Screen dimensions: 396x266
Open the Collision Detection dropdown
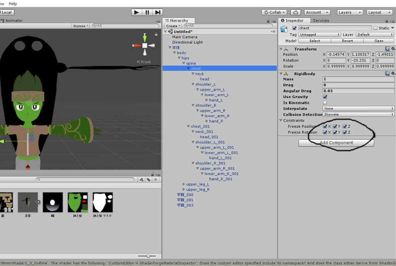(x=358, y=115)
